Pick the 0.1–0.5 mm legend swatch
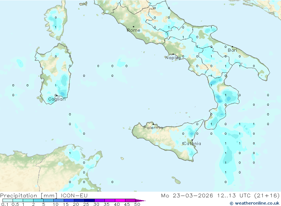The width and height of the screenshot is (281, 206). [x=8, y=200]
